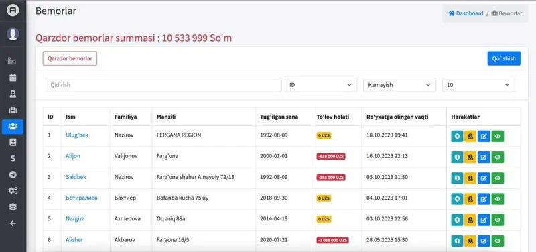Open the user profile avatar
This screenshot has height=252, width=536.
tap(13, 34)
